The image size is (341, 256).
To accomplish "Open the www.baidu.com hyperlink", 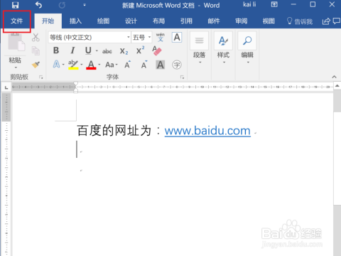I will pyautogui.click(x=207, y=131).
